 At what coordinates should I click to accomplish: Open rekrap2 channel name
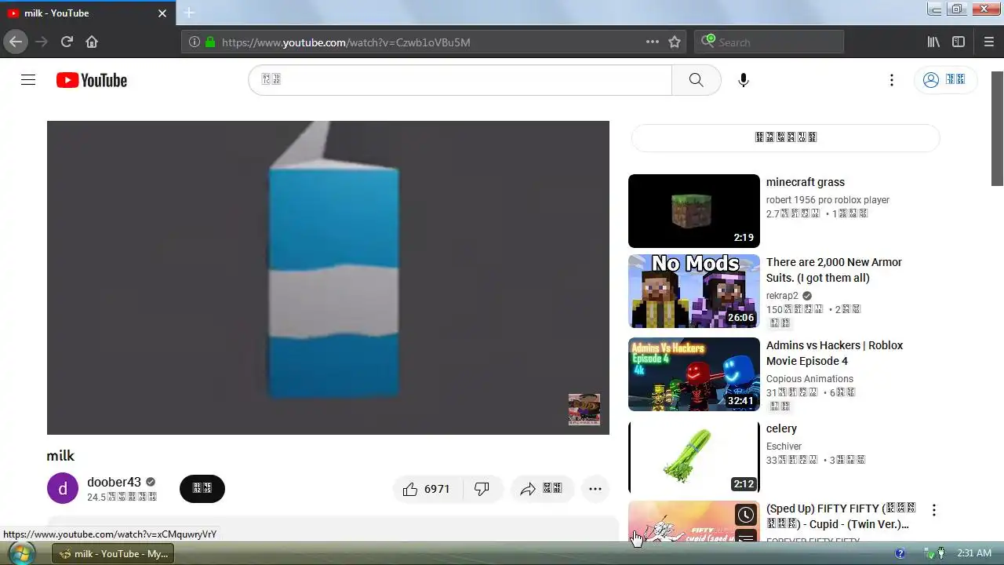coord(782,296)
